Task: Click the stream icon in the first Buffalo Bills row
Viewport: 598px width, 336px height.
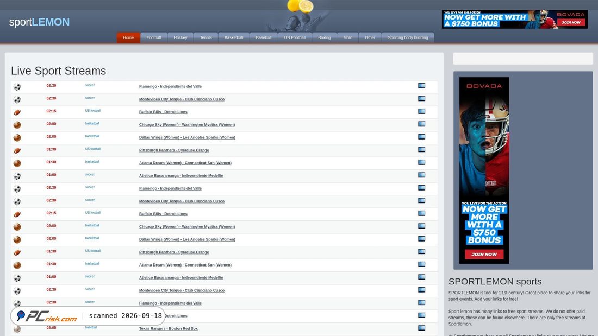Action: (421, 111)
